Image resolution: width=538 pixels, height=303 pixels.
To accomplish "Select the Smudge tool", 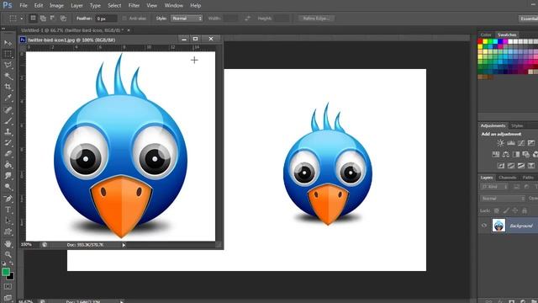I will (8, 176).
